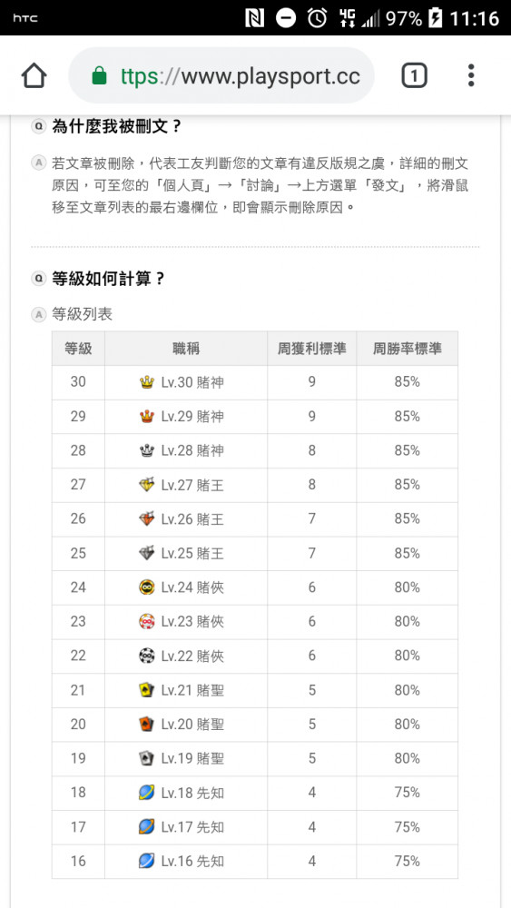The image size is (511, 908).
Task: Tap the browser home icon
Action: tap(34, 76)
